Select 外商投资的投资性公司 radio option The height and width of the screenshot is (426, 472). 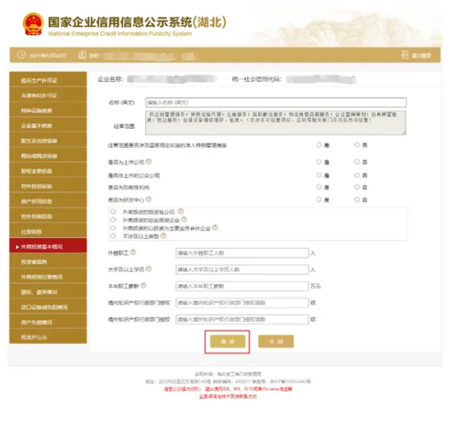[113, 211]
